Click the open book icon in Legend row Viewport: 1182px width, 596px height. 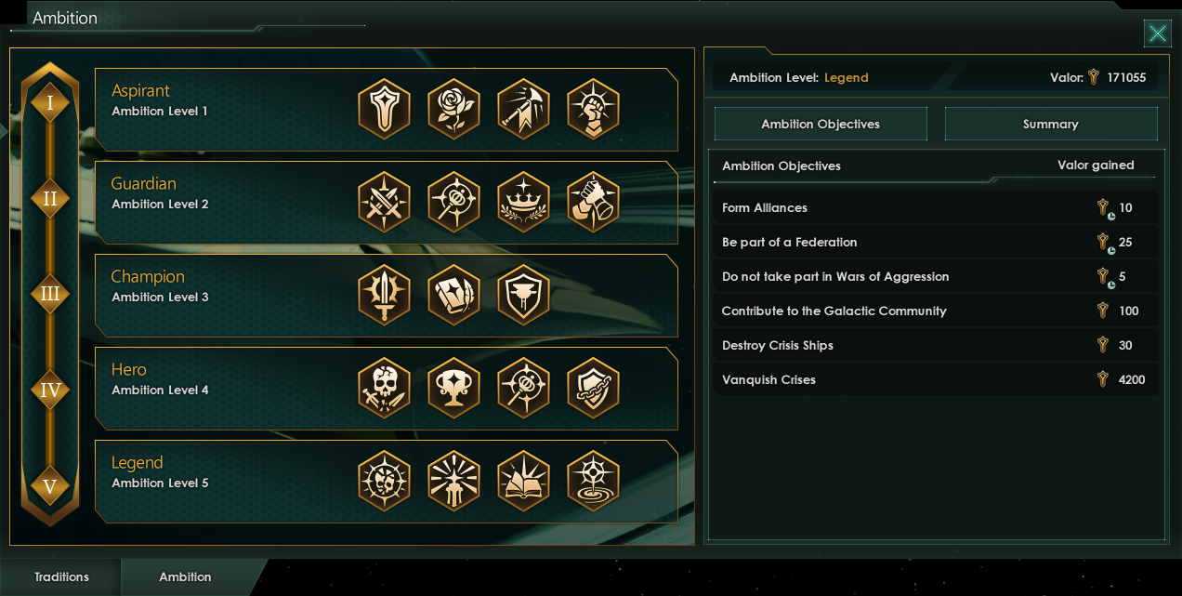[x=523, y=481]
